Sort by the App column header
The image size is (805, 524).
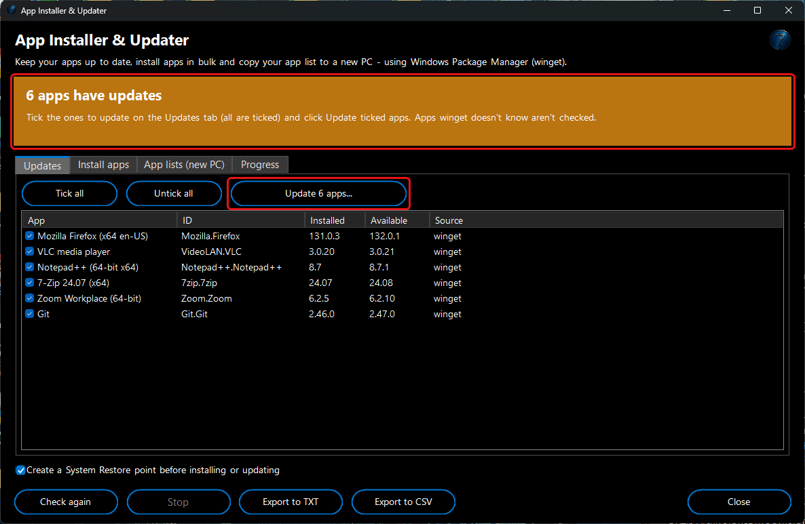(100, 220)
